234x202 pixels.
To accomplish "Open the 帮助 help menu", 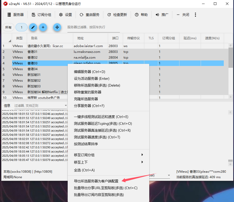I will [x=141, y=15].
